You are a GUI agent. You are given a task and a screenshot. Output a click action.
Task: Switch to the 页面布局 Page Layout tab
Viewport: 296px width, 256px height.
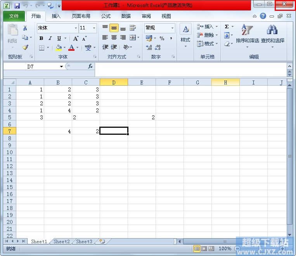pos(81,16)
